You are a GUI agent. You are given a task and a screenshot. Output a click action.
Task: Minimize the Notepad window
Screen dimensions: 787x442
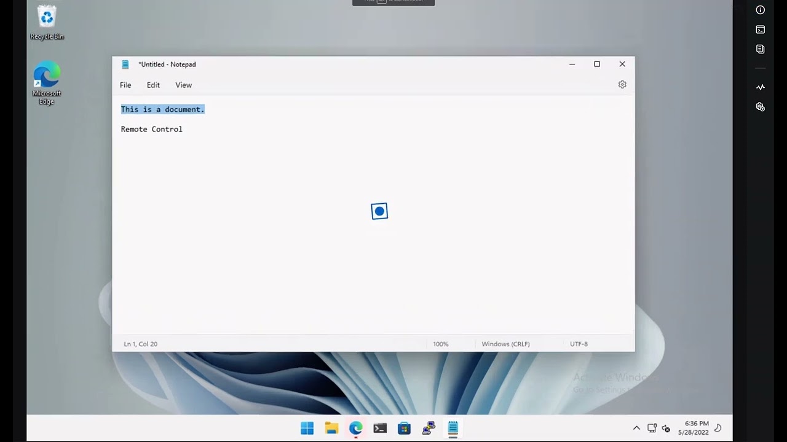coord(572,64)
